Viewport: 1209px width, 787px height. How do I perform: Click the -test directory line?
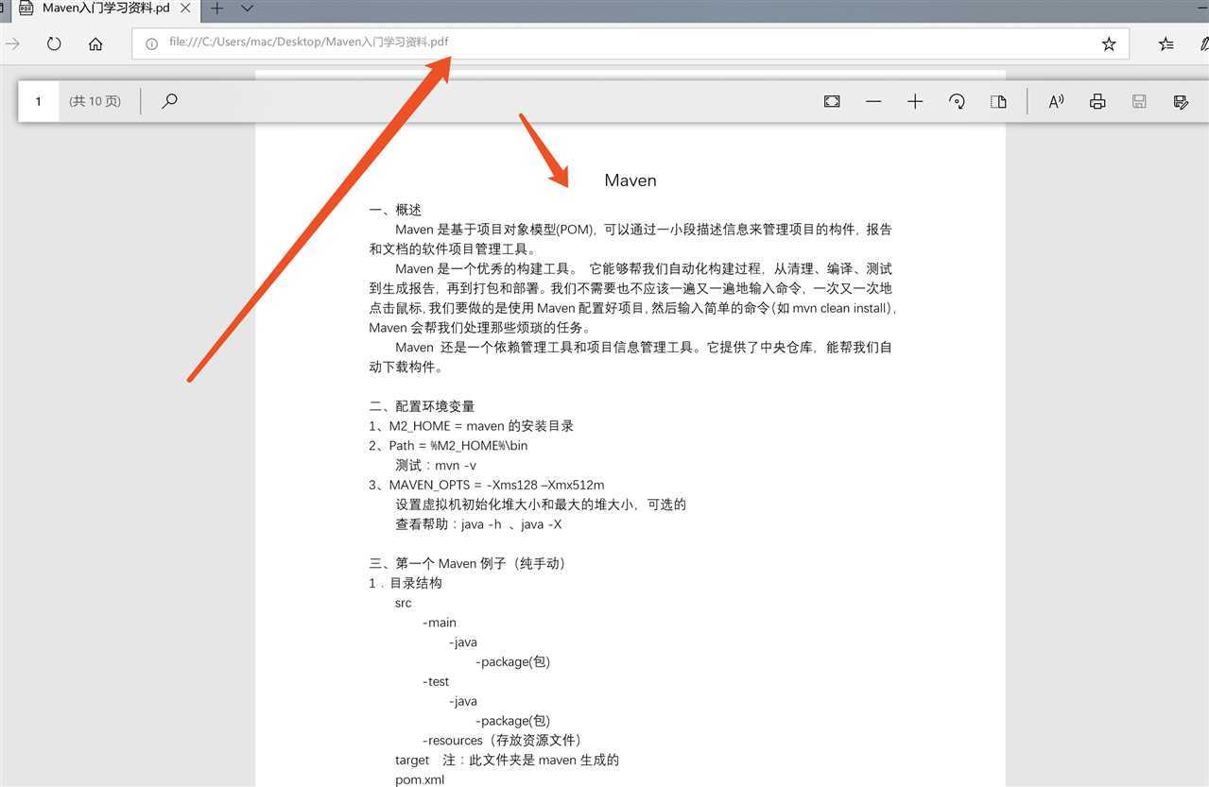(436, 681)
